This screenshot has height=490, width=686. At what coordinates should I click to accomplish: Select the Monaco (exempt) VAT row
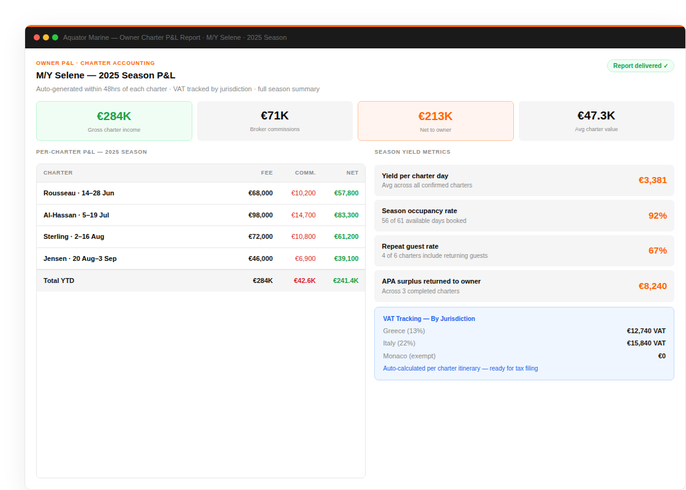pos(524,356)
